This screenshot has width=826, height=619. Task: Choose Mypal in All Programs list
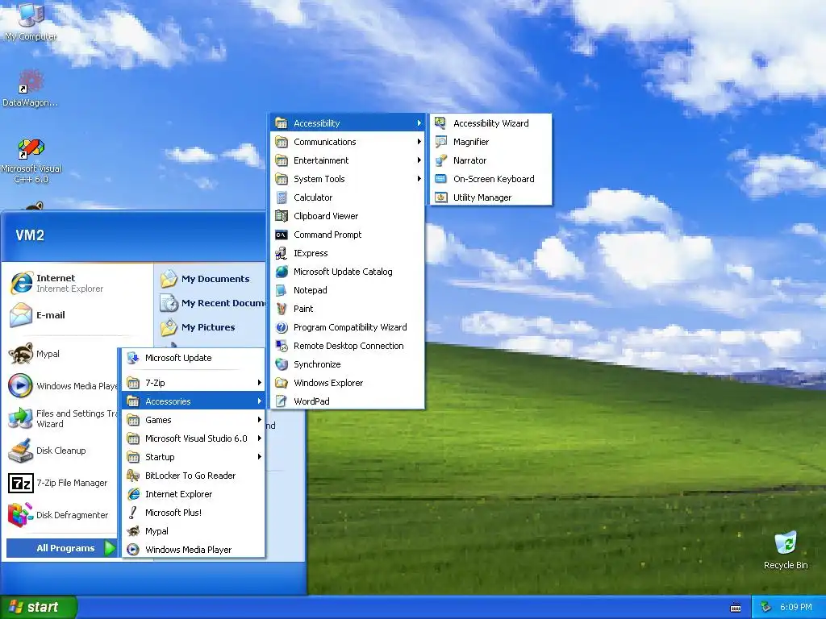[x=194, y=531]
